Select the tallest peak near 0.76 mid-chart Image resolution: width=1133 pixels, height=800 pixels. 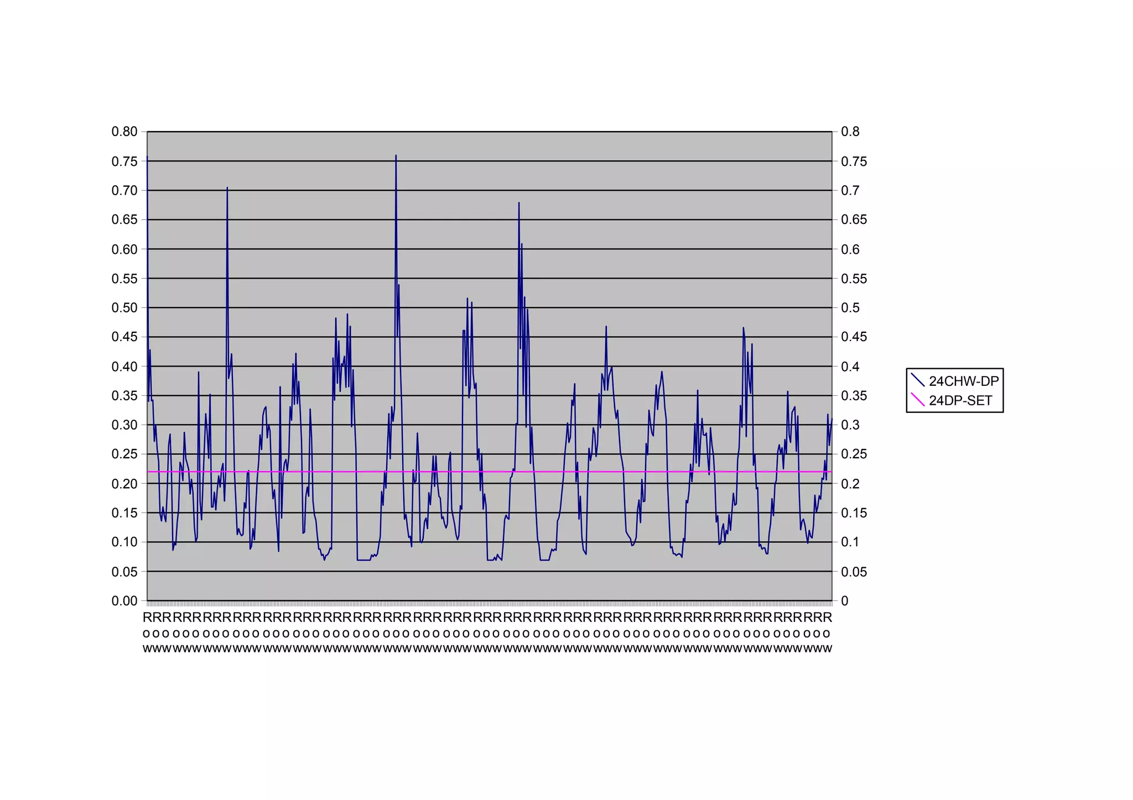(396, 156)
